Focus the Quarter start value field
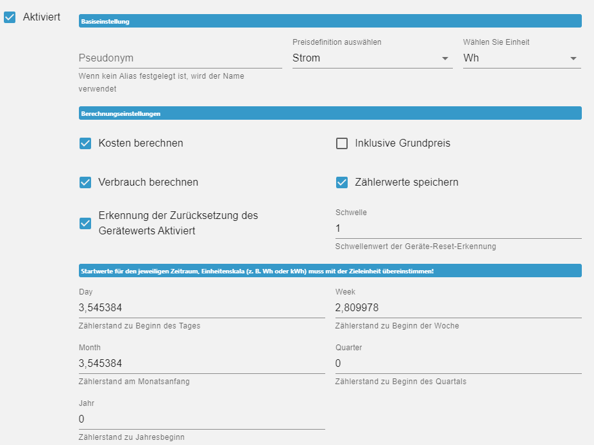The width and height of the screenshot is (594, 445). (x=458, y=364)
